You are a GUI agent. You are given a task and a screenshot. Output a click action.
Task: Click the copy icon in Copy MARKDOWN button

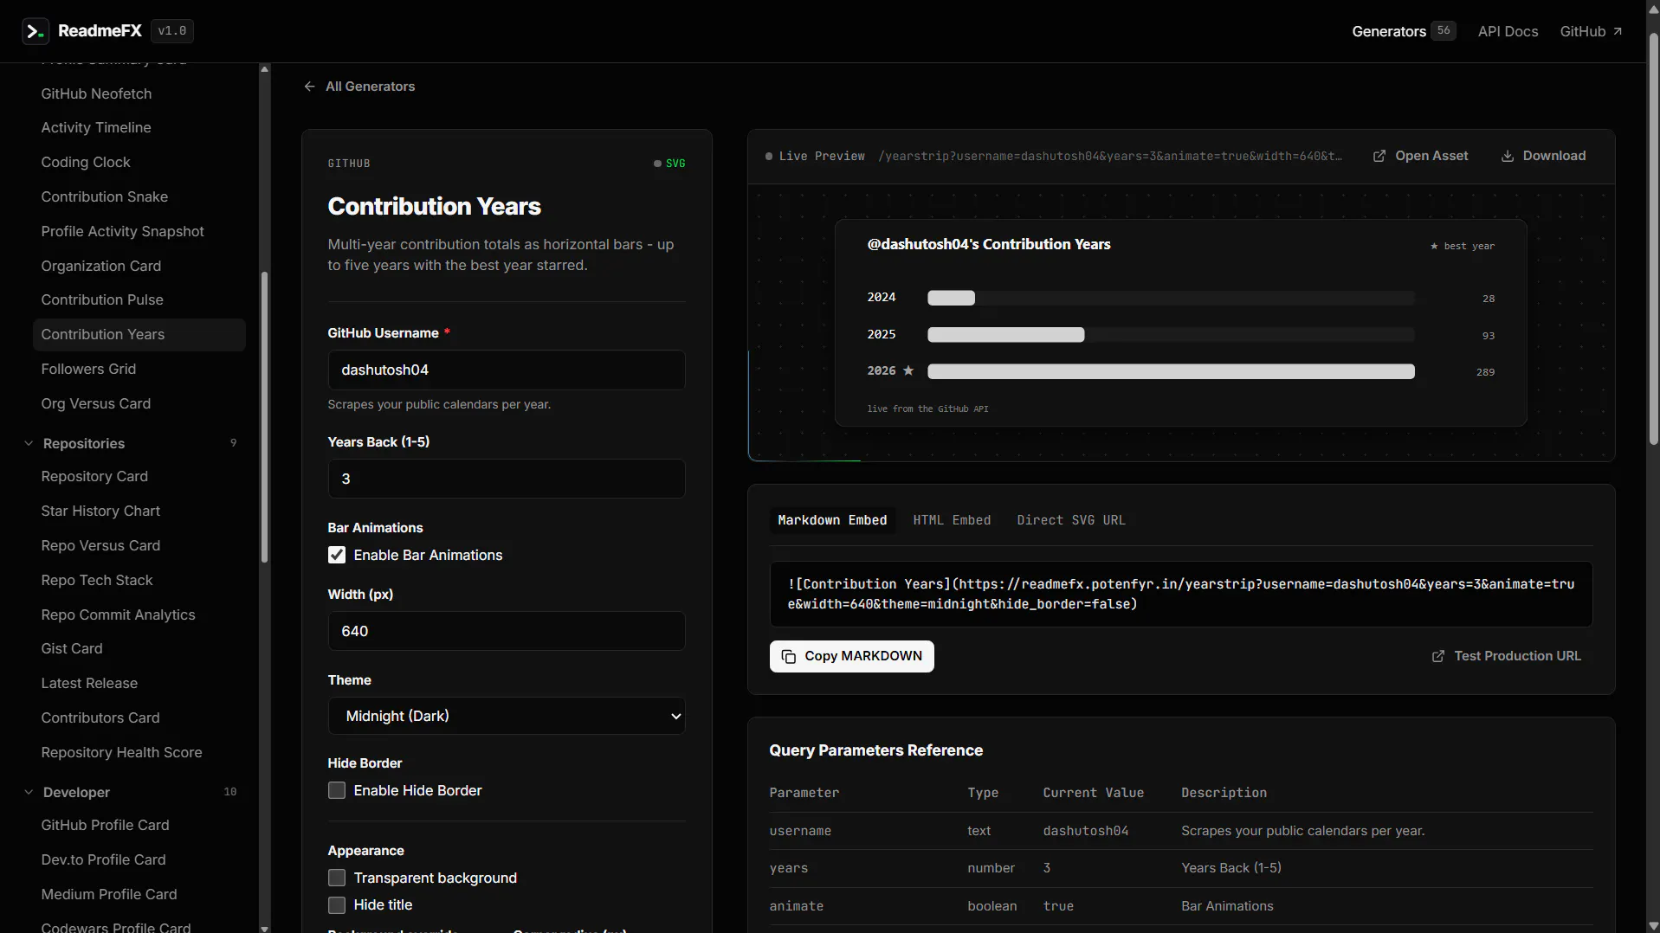coord(789,656)
